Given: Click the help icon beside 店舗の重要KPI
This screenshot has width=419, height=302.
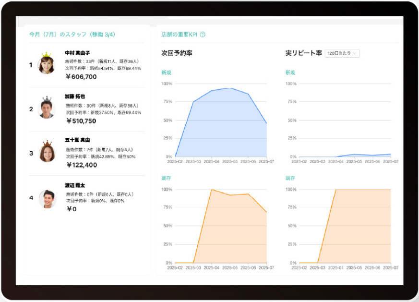Looking at the screenshot, I should coord(203,35).
